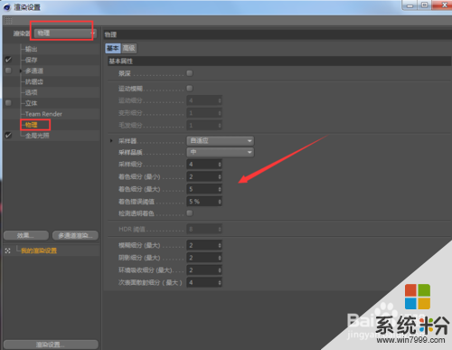Toggle the 保存 checkbox
The width and height of the screenshot is (452, 350).
tap(8, 60)
